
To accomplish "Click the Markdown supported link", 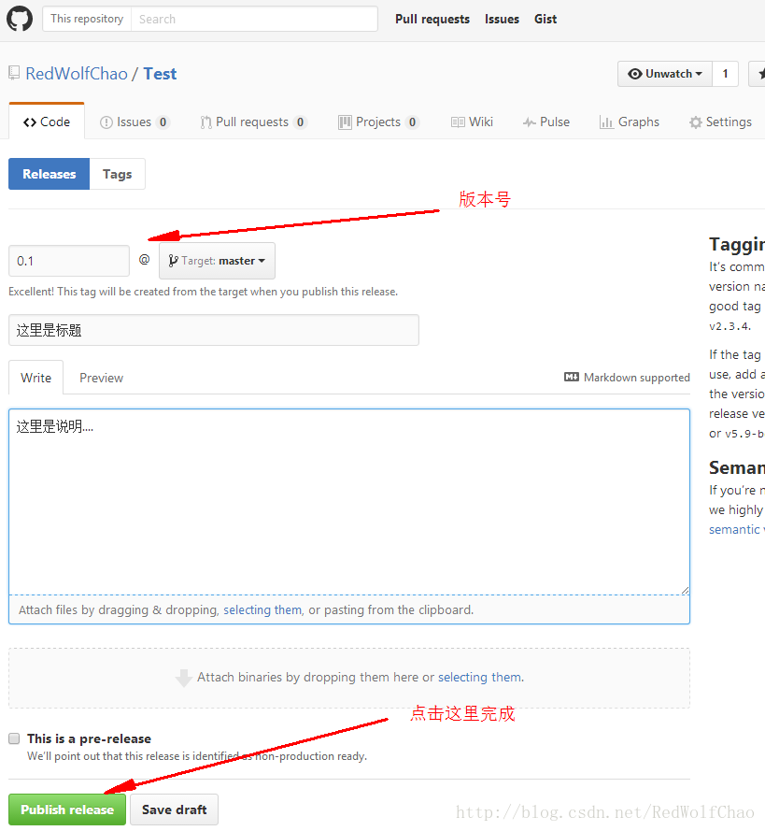I will coord(637,378).
